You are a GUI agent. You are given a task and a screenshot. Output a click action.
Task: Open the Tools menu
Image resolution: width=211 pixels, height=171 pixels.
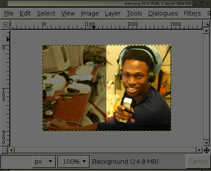134,13
